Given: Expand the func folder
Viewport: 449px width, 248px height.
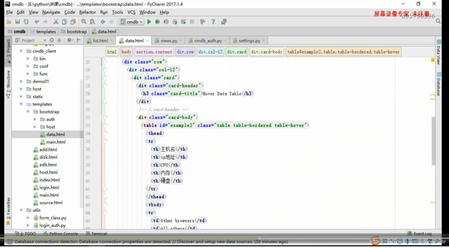Looking at the screenshot, I should [x=28, y=74].
